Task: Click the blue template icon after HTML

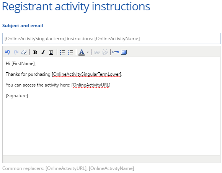Action: point(124,52)
